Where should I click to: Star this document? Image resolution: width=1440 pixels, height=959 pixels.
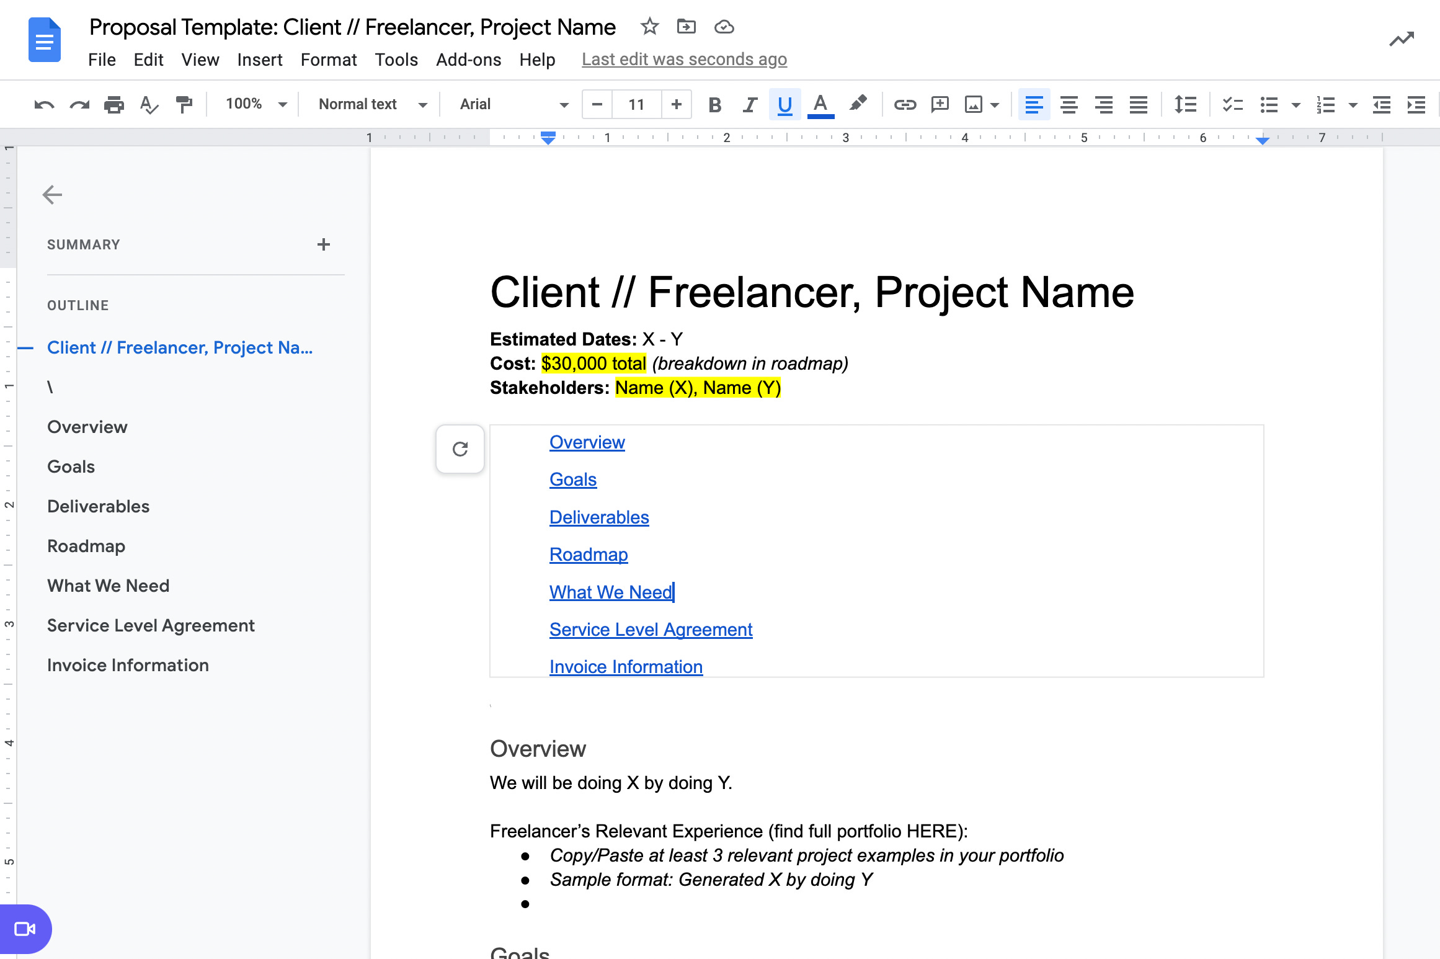[x=649, y=27]
